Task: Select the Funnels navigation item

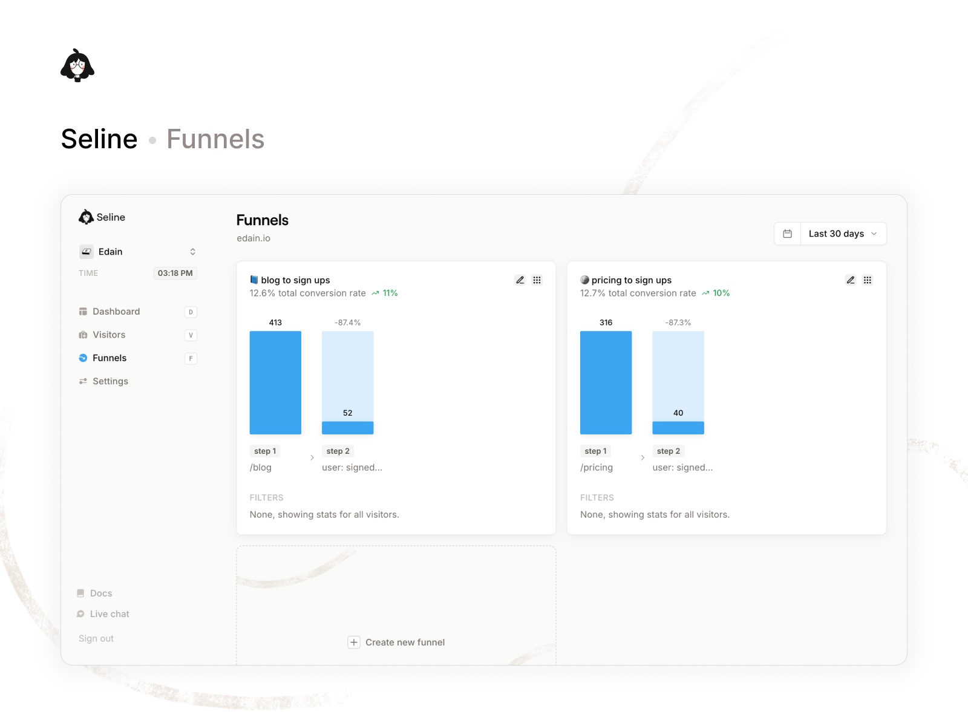Action: [x=110, y=358]
